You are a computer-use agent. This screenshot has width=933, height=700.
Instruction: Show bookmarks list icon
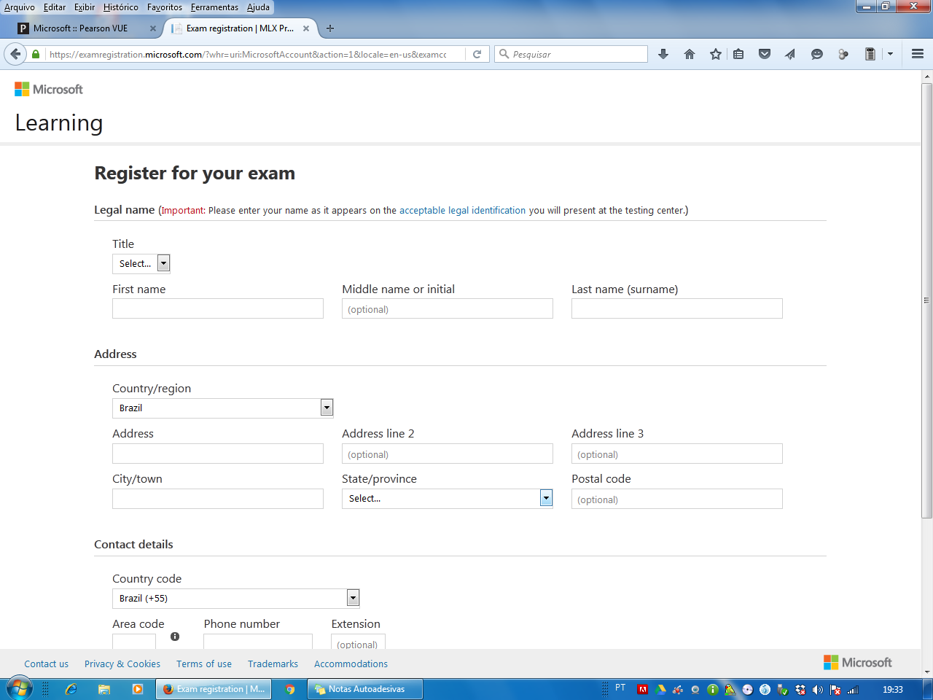coord(738,54)
